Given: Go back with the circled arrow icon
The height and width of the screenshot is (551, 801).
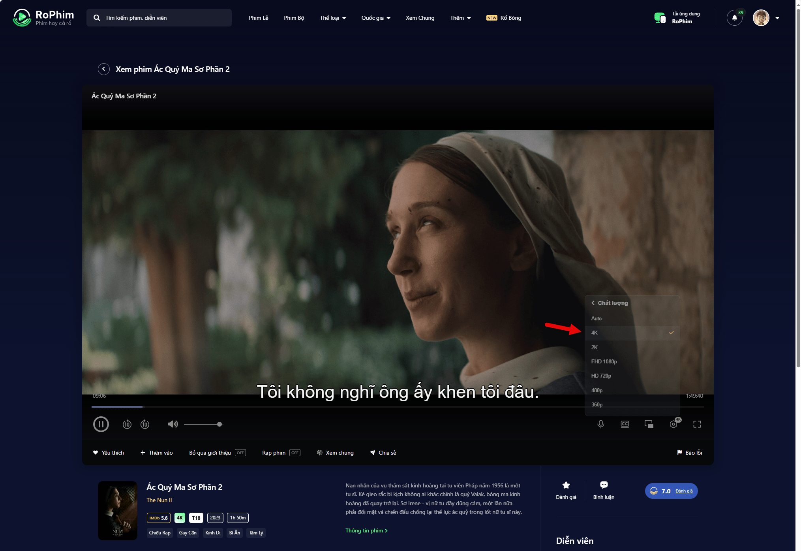Looking at the screenshot, I should (x=103, y=69).
